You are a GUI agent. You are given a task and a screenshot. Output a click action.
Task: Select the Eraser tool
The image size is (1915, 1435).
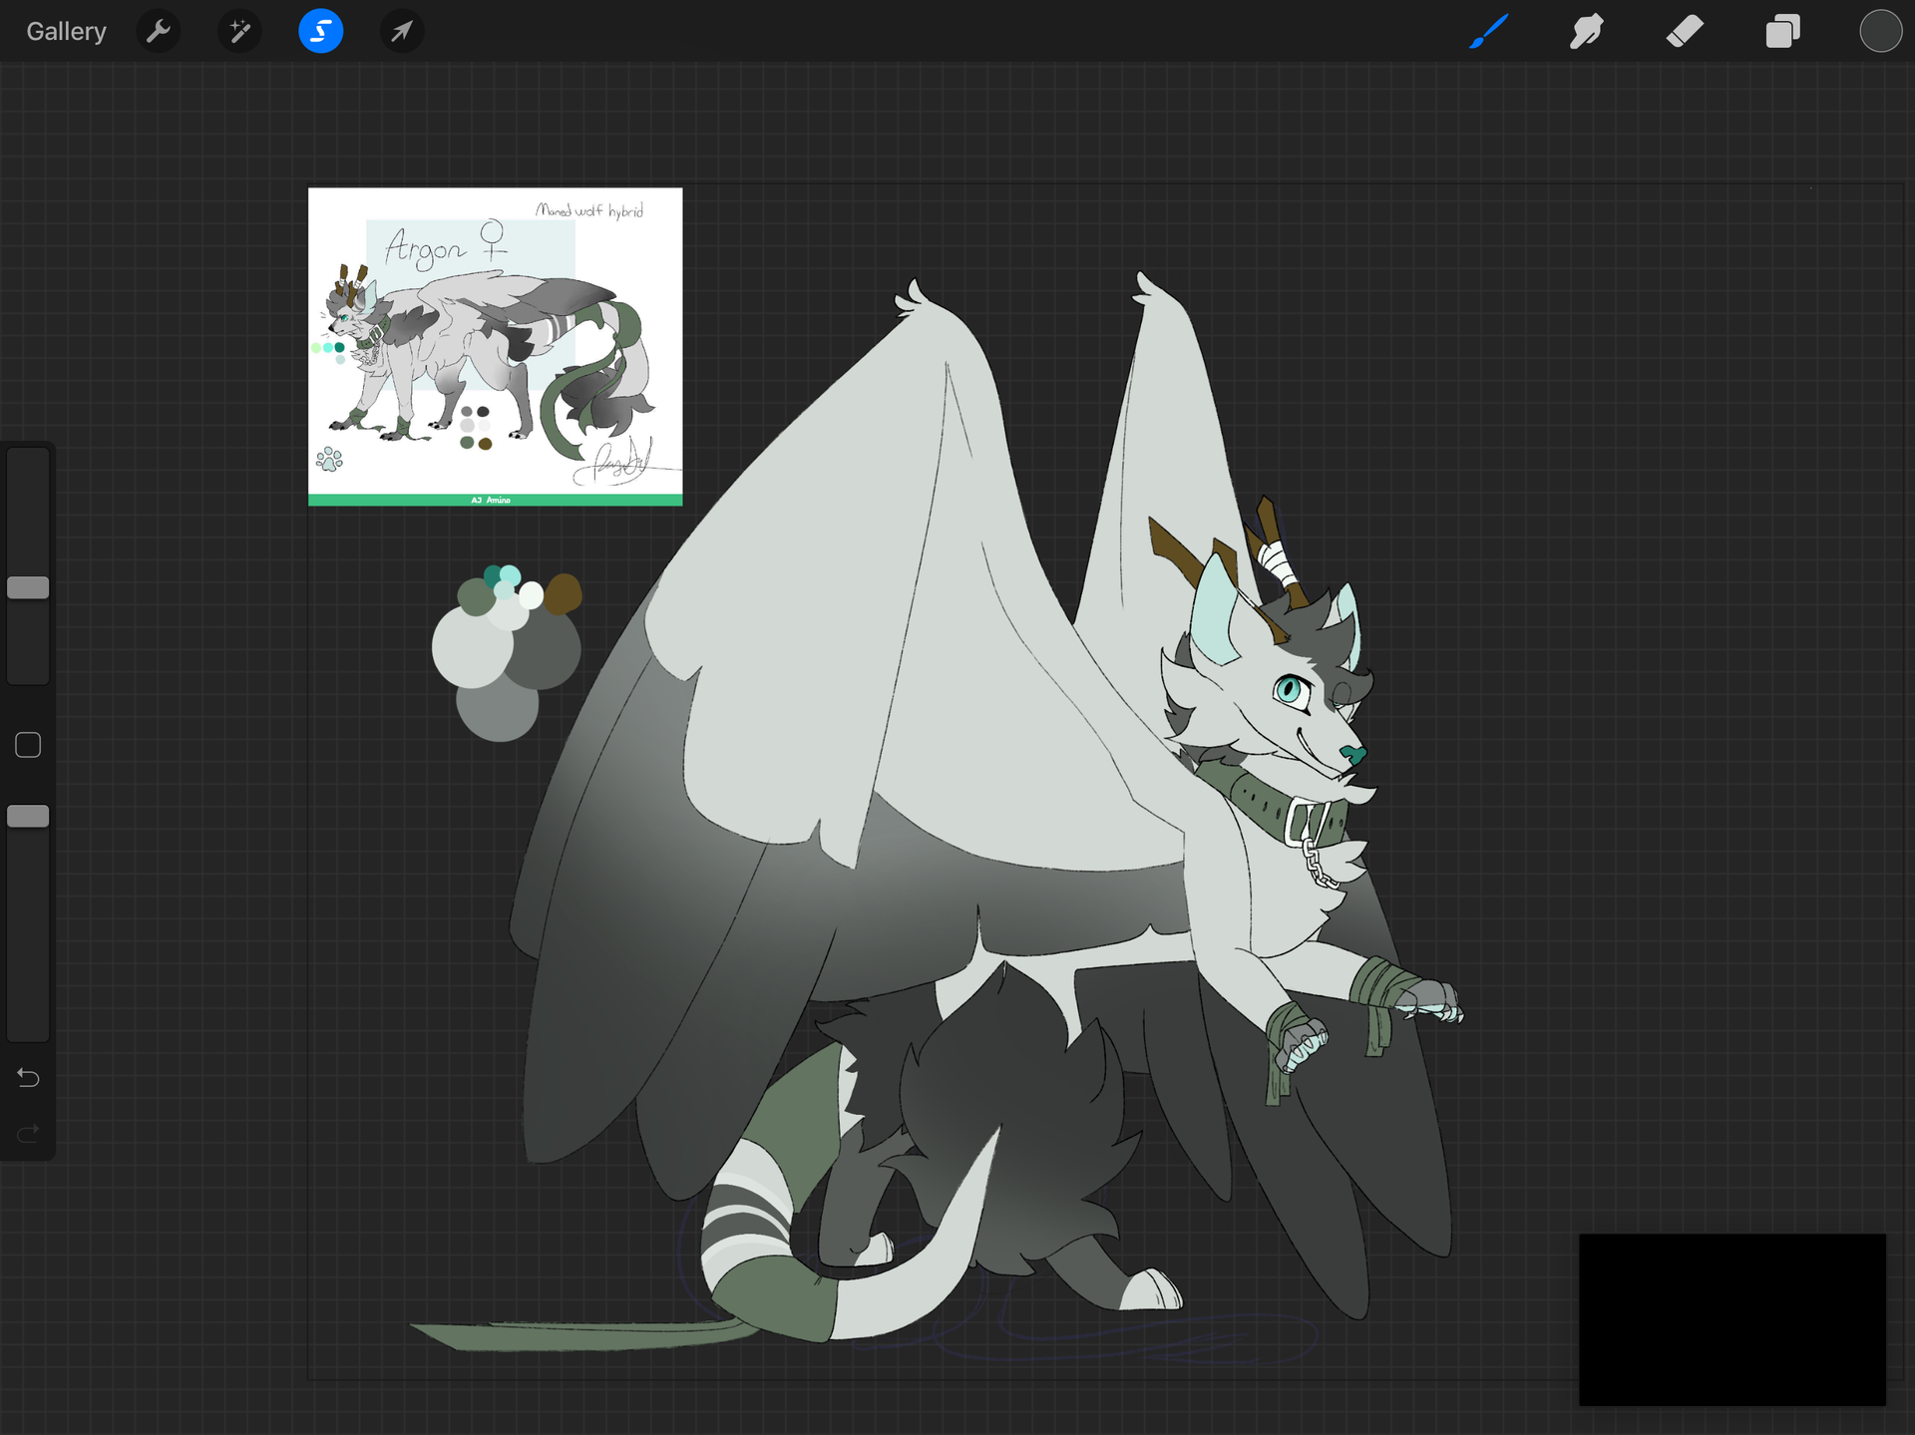coord(1685,31)
